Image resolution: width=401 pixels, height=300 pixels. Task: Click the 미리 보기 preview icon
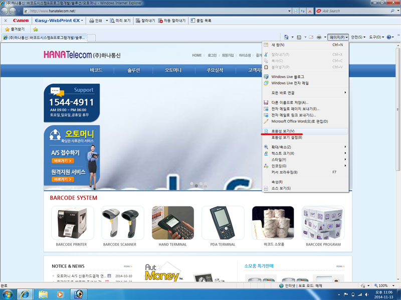(x=112, y=20)
